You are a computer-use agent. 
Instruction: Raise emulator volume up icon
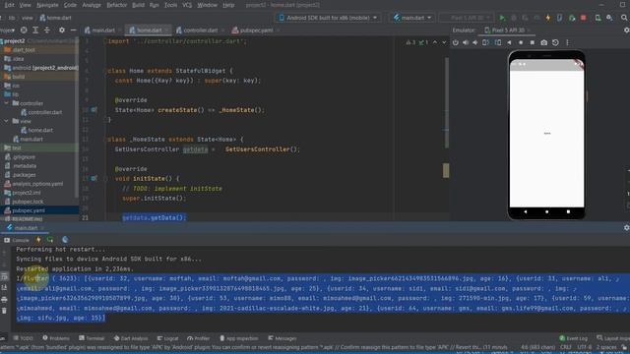pyautogui.click(x=466, y=42)
